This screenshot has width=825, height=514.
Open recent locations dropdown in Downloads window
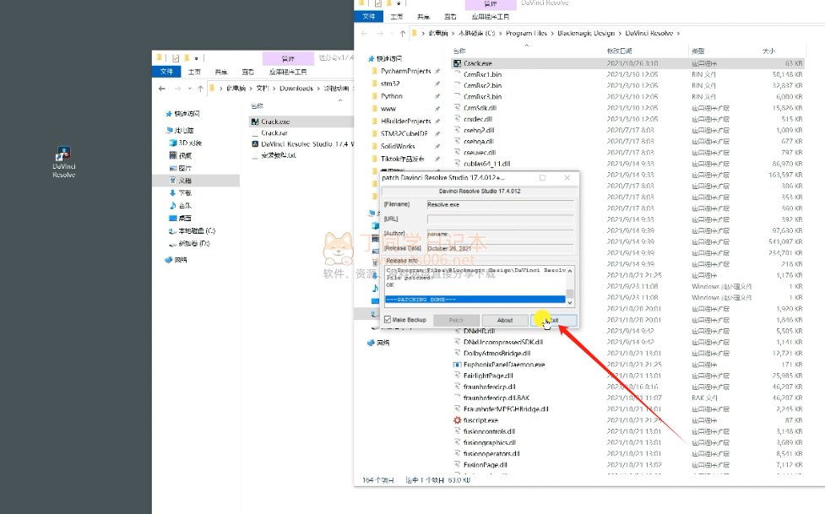(x=190, y=89)
